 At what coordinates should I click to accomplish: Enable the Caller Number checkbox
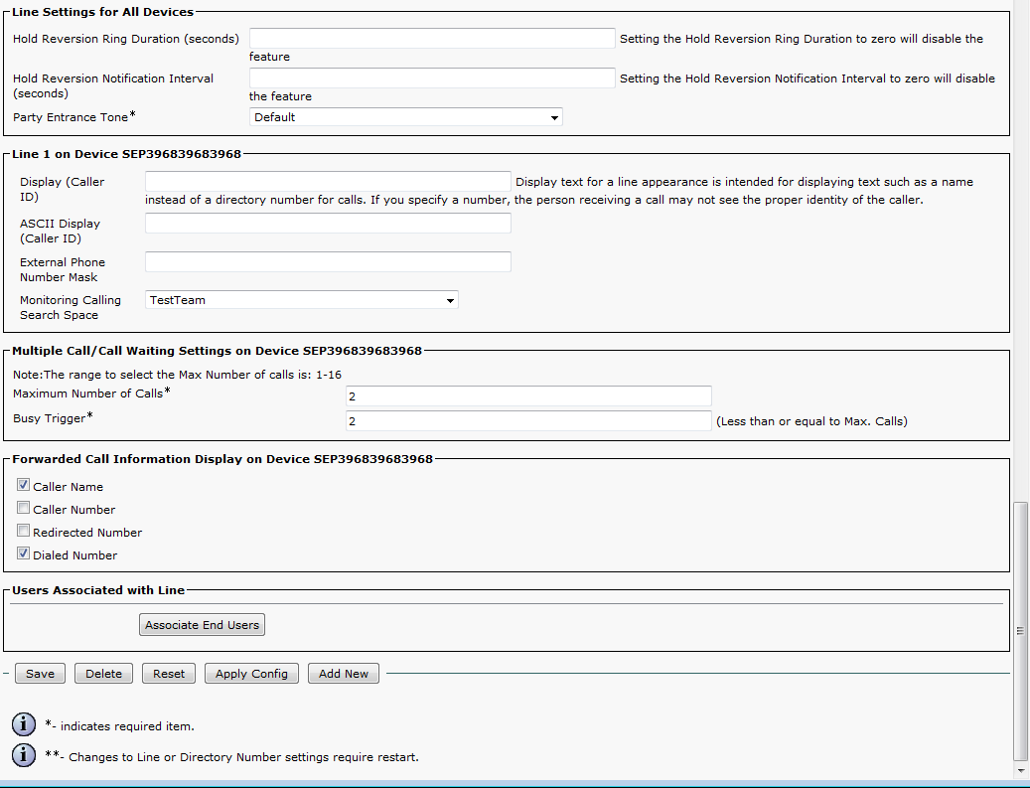coord(24,509)
